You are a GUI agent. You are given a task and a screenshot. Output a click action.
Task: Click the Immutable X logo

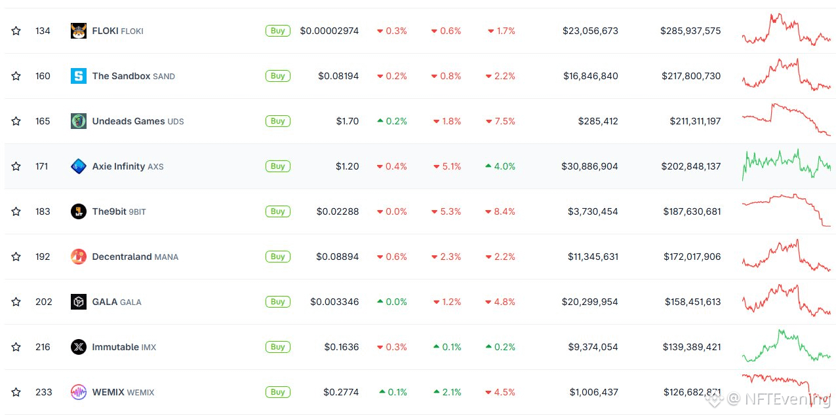[x=79, y=347]
